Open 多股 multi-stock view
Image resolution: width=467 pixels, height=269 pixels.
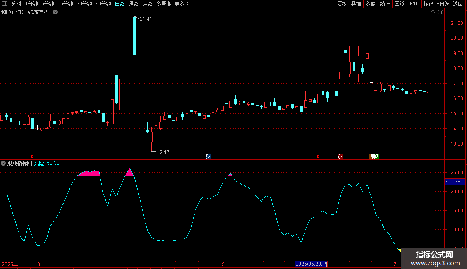(x=371, y=4)
